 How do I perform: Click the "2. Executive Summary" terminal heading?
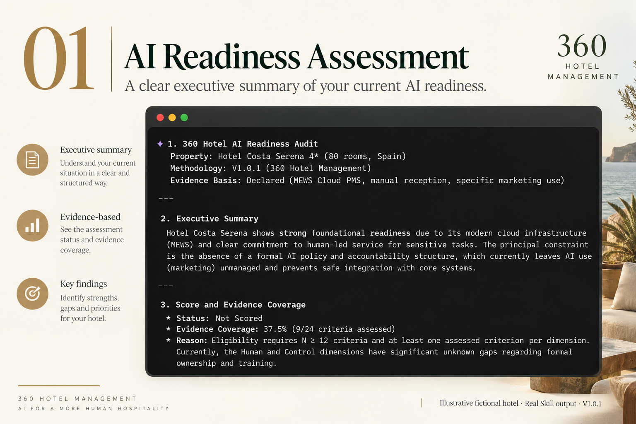point(210,219)
